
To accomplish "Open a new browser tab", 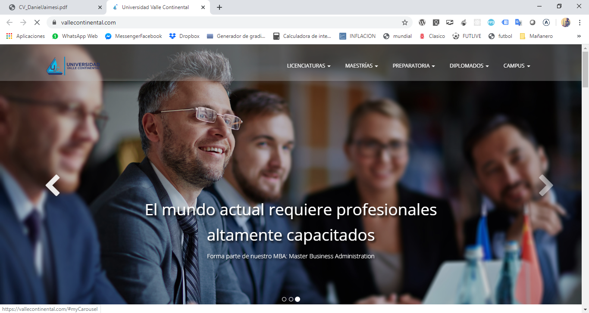I will pos(219,7).
